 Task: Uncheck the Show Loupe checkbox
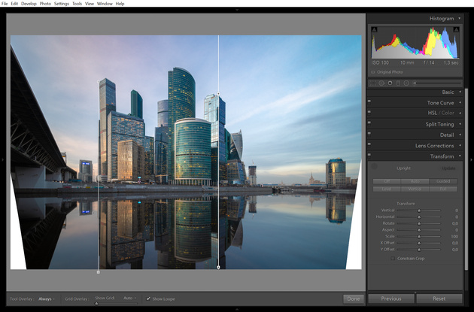[x=148, y=298]
